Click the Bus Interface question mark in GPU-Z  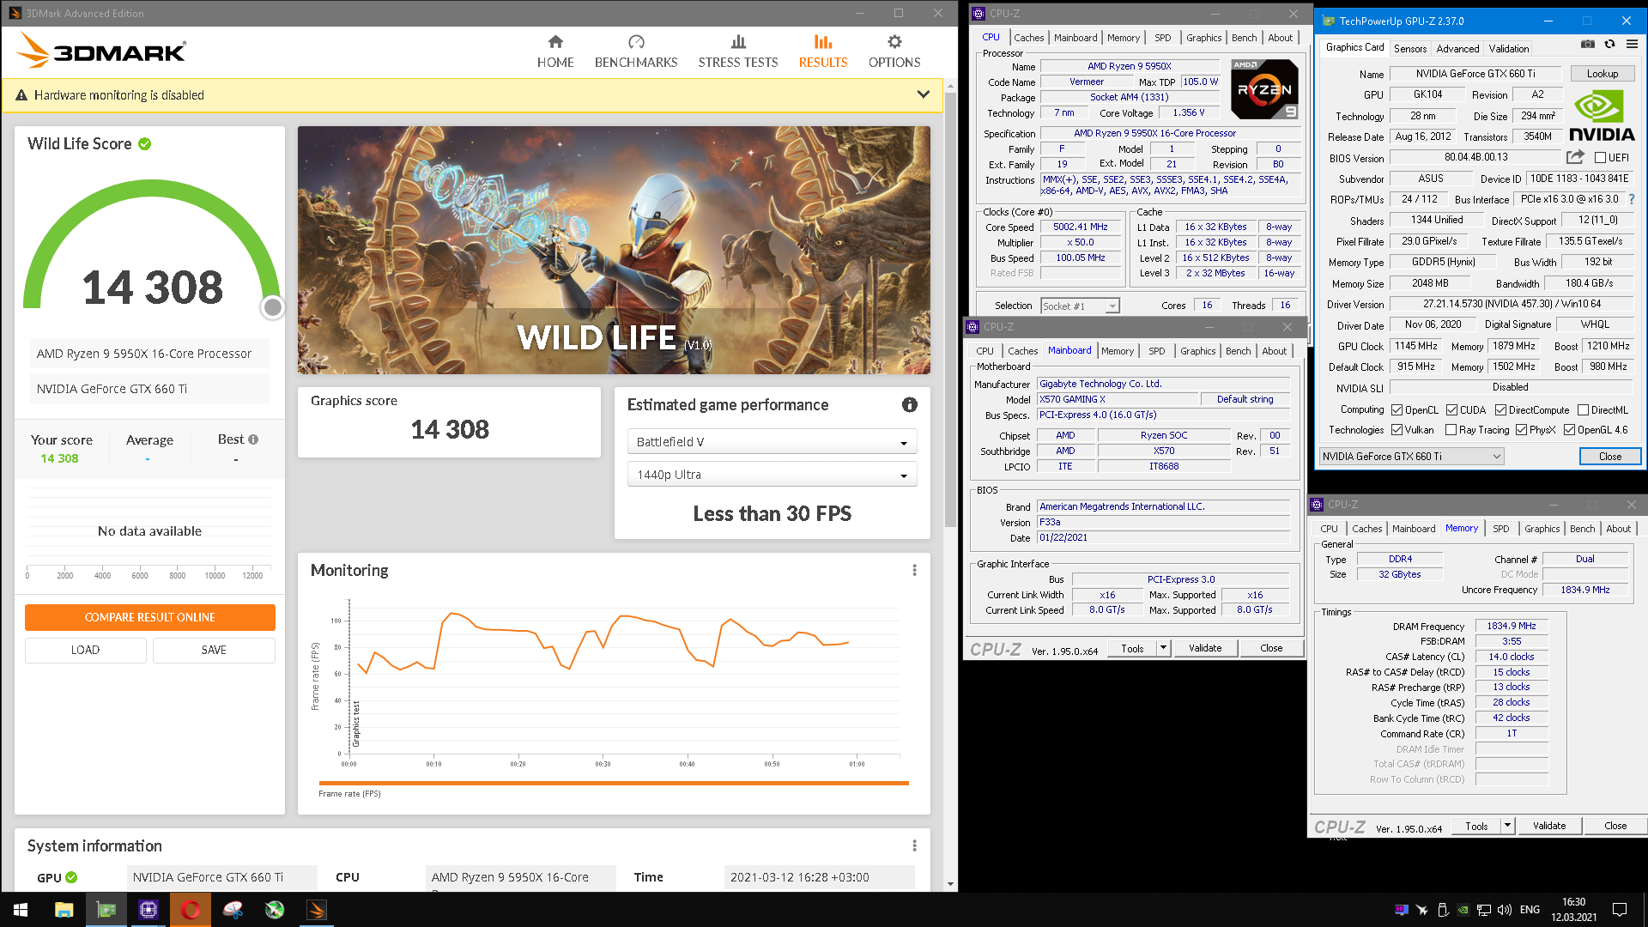click(1632, 199)
